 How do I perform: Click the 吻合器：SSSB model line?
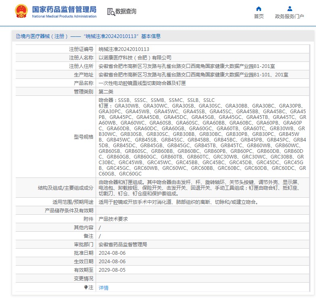pos(157,100)
